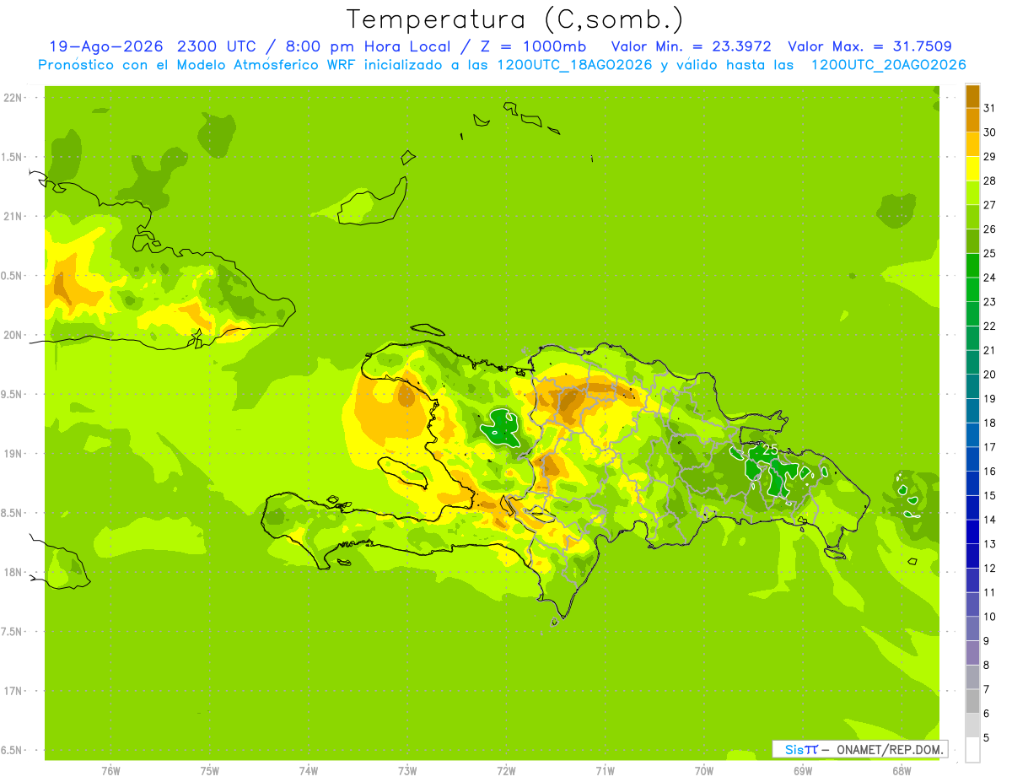Viewport: 1012px width, 782px height.
Task: Click the dark orange legend band above 31
Action: (972, 95)
